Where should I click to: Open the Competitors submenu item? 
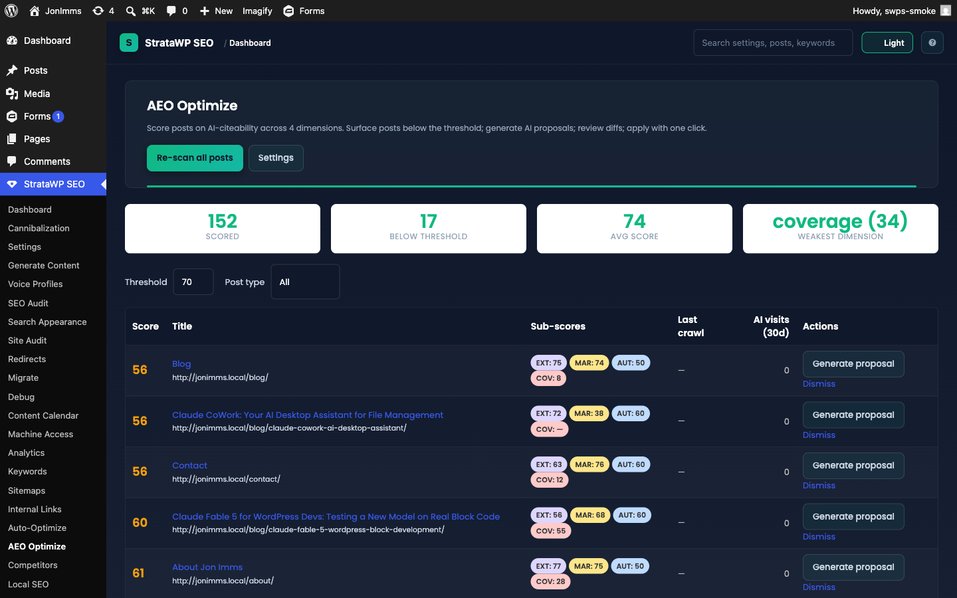tap(33, 565)
